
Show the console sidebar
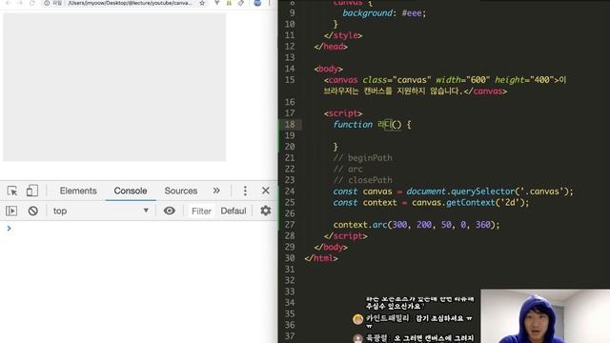pos(11,211)
